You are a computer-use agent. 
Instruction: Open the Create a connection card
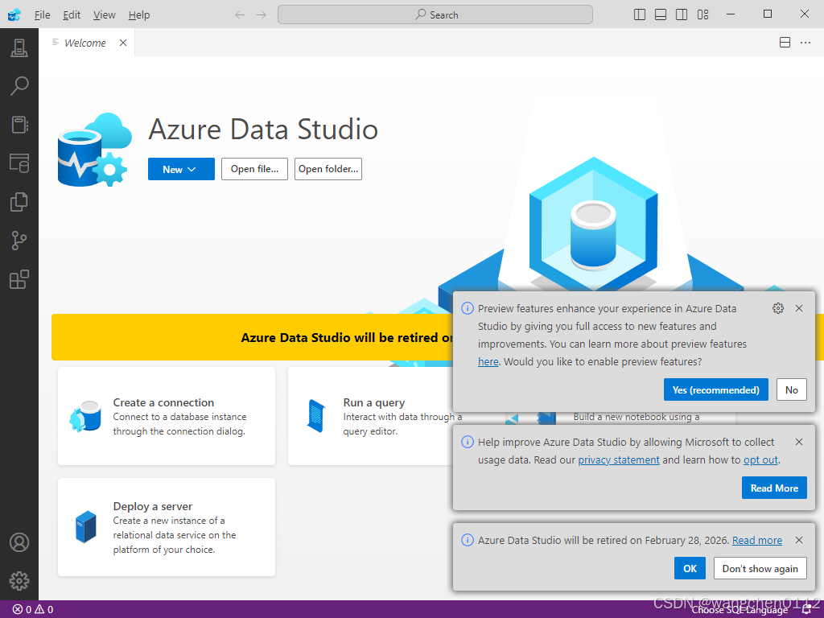pos(167,416)
